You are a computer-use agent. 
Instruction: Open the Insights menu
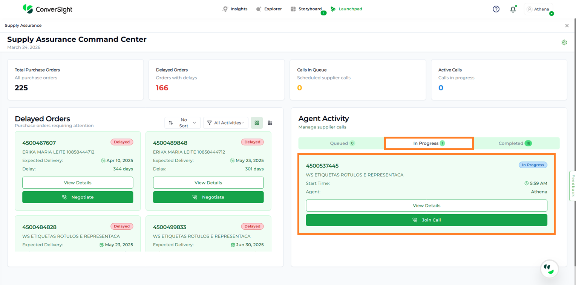coord(235,9)
